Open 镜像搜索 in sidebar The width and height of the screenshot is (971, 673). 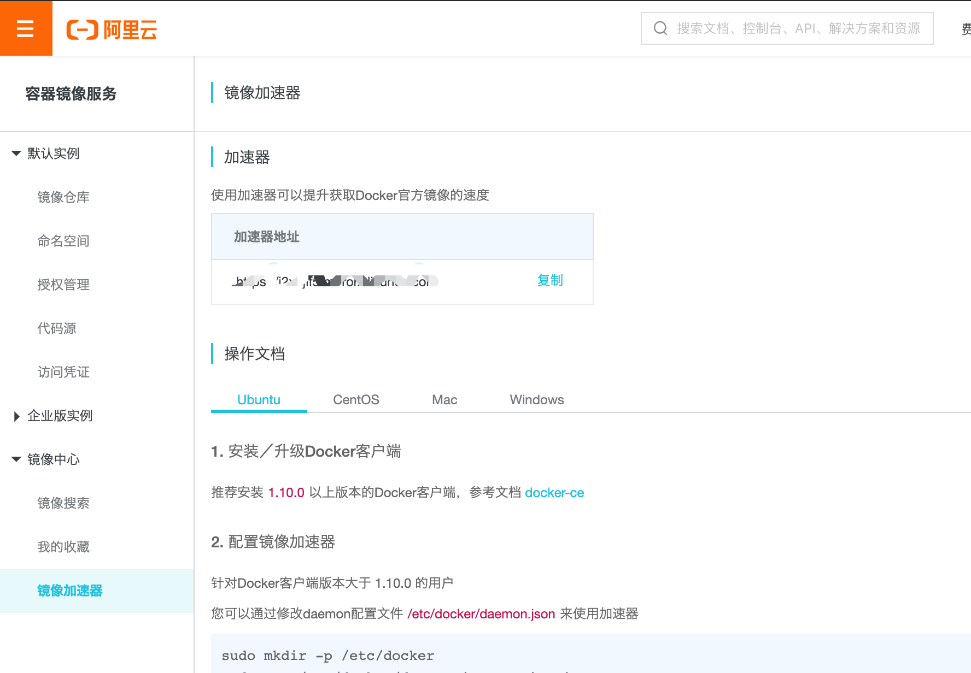pyautogui.click(x=63, y=503)
